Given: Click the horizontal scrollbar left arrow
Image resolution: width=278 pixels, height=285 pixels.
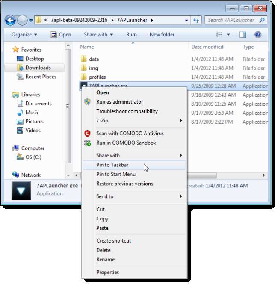Looking at the screenshot, I should [77, 175].
